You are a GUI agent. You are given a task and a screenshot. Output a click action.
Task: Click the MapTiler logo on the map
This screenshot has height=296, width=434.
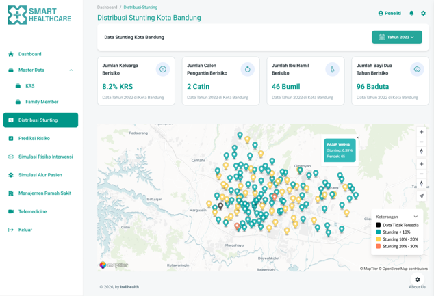tap(114, 265)
